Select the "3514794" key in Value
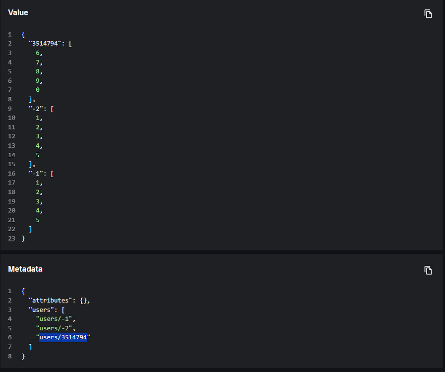445x372 pixels. pyautogui.click(x=46, y=43)
